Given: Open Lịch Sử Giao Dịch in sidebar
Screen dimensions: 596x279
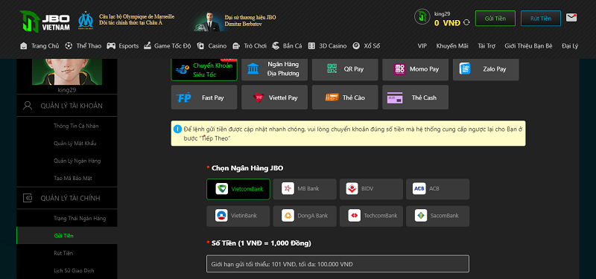Looking at the screenshot, I should [74, 271].
